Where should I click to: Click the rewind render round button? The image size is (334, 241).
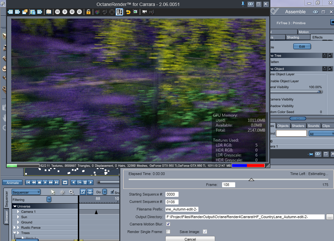(58, 12)
